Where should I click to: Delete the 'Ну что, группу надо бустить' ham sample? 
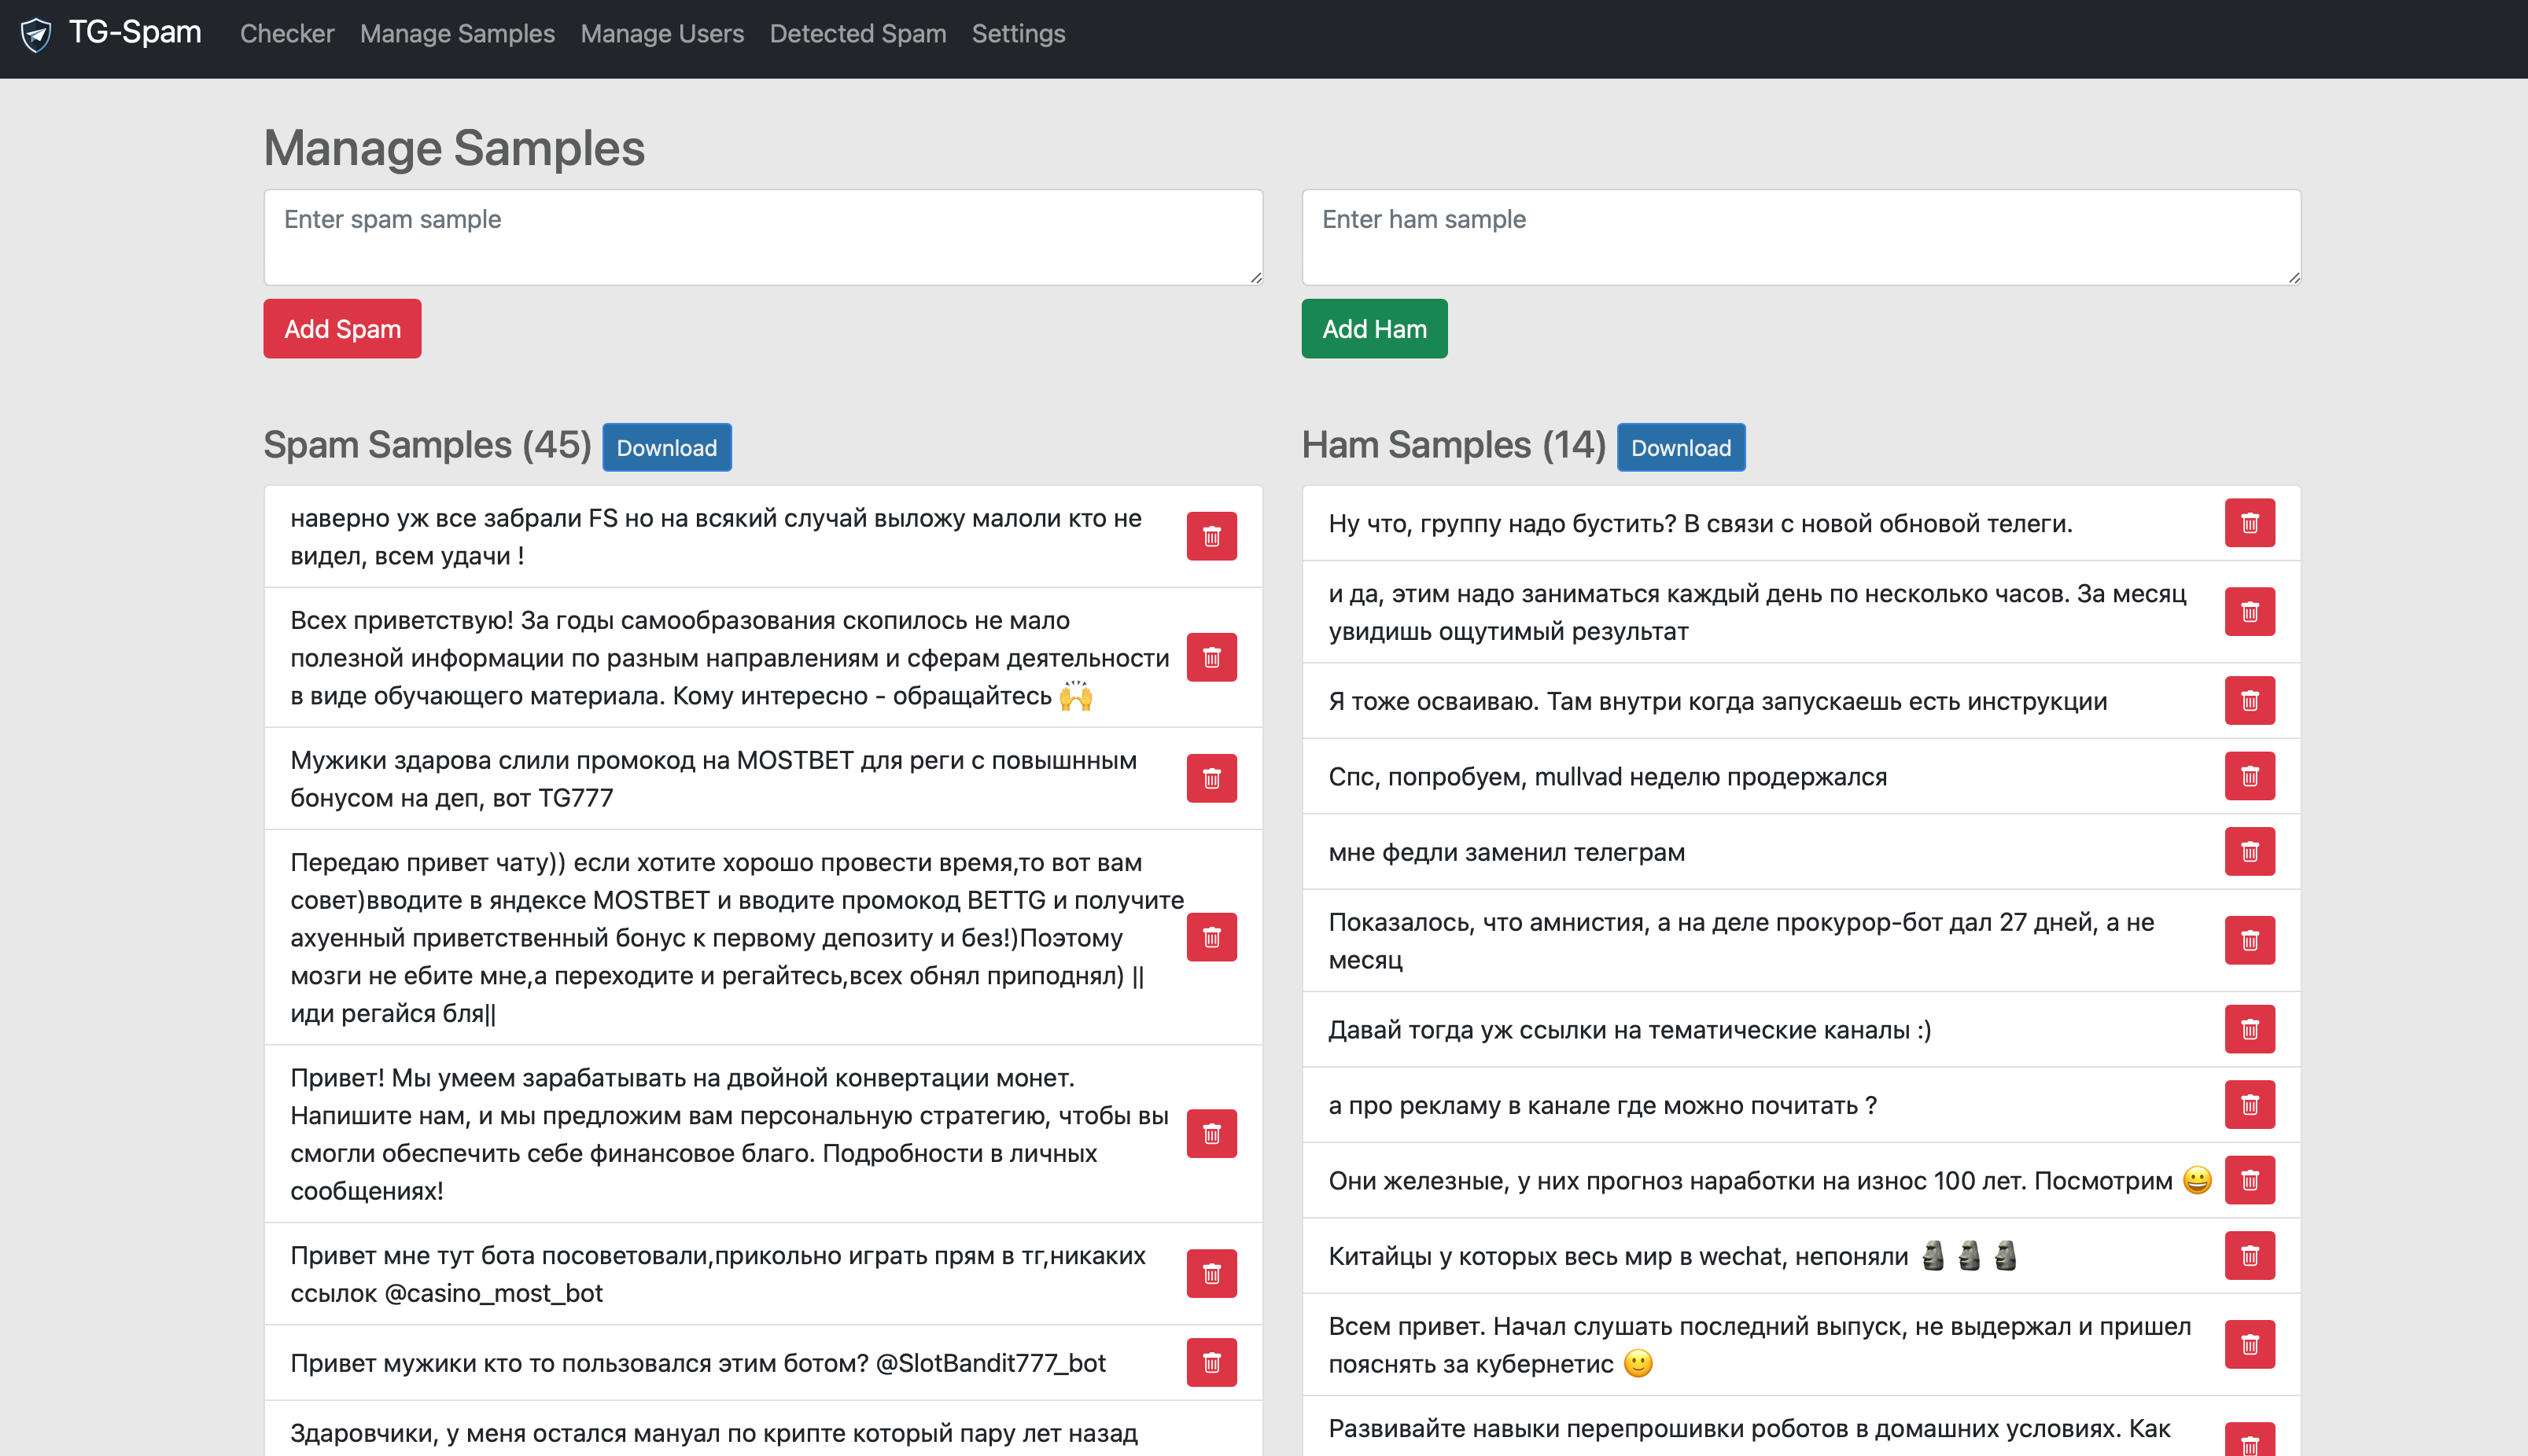coord(2249,523)
